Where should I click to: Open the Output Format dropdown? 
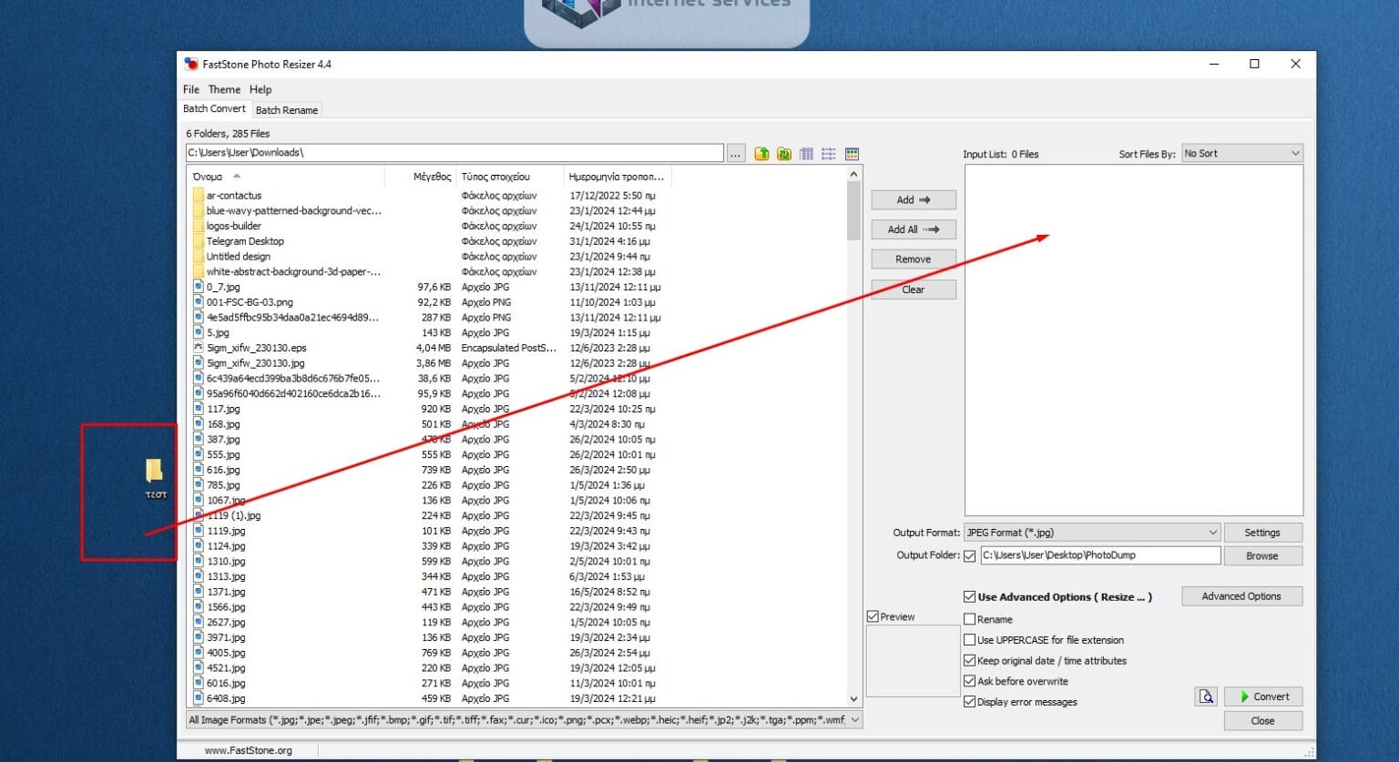1091,533
